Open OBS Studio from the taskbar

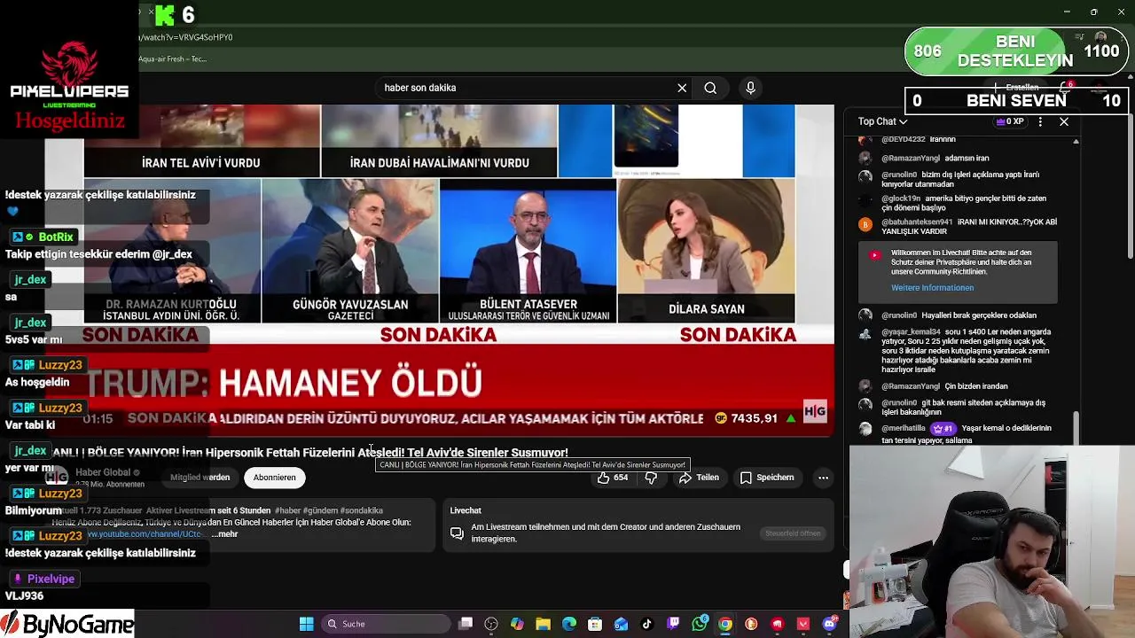tap(491, 624)
